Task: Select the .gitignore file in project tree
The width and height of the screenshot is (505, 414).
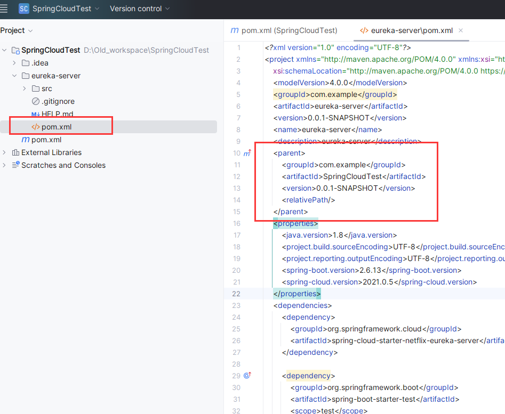Action: [x=58, y=101]
